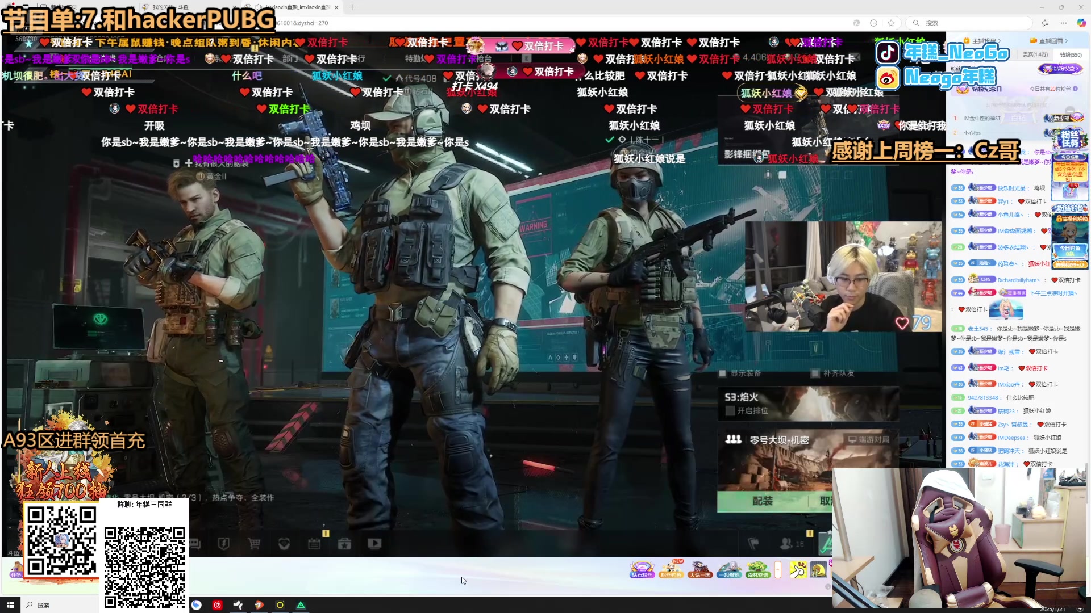
Task: Click username Richardbillyham in chat
Action: (x=1018, y=280)
